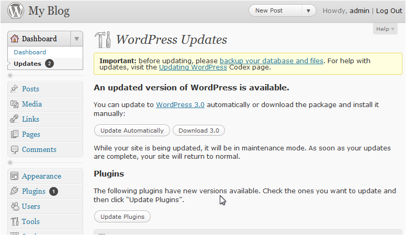Click the tools icon beside WordPress Updates heading
Screen dimensions: 406x235
tap(103, 40)
